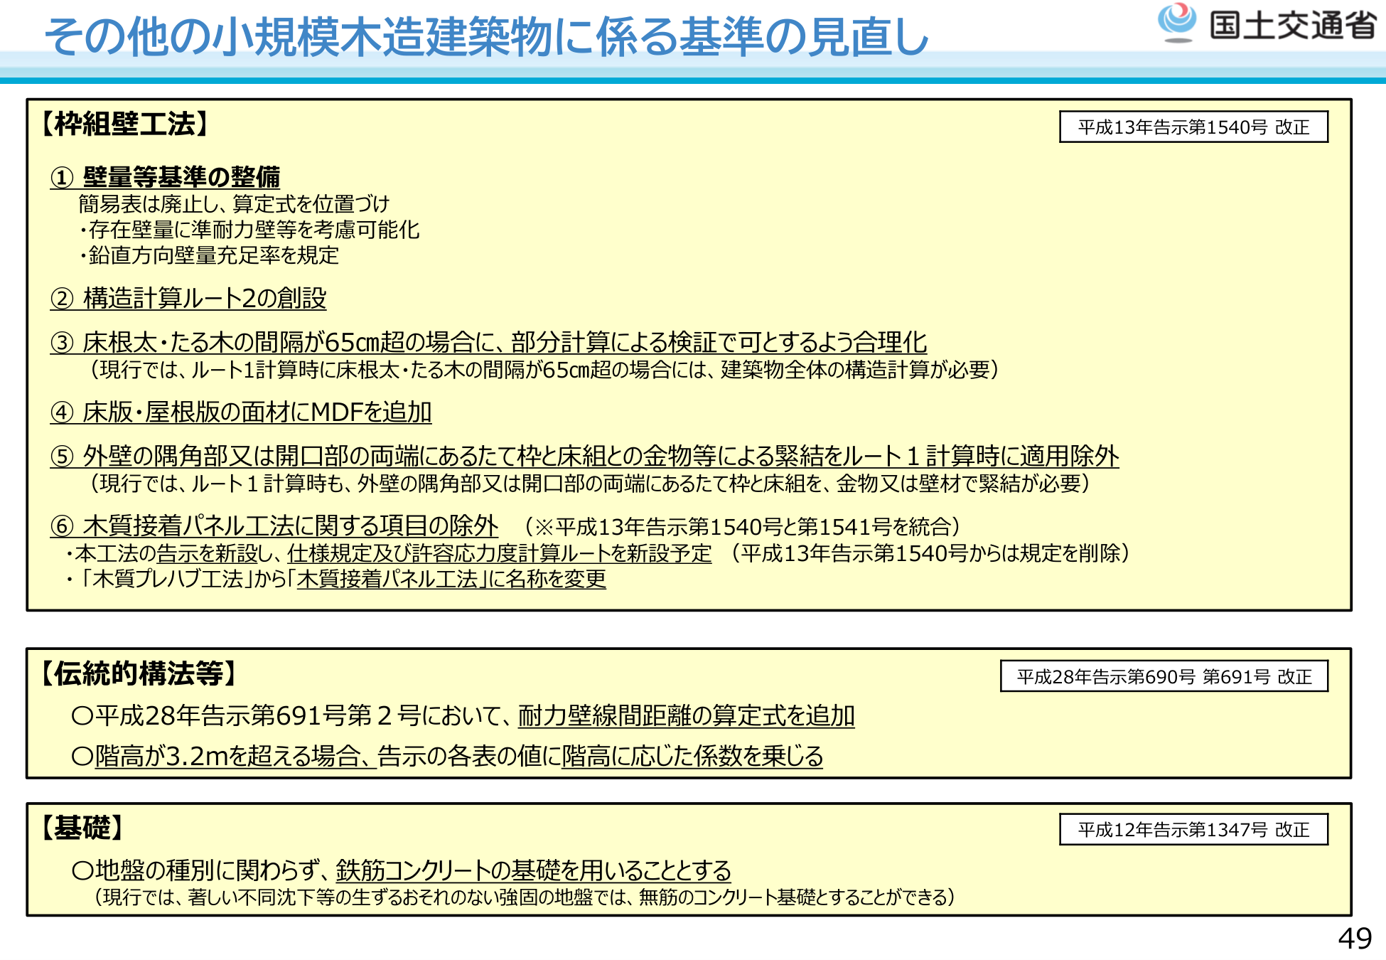Screen dimensions: 1386x960
Task: Click the underlined 階高に応じた係数を乗じる
Action: point(692,756)
